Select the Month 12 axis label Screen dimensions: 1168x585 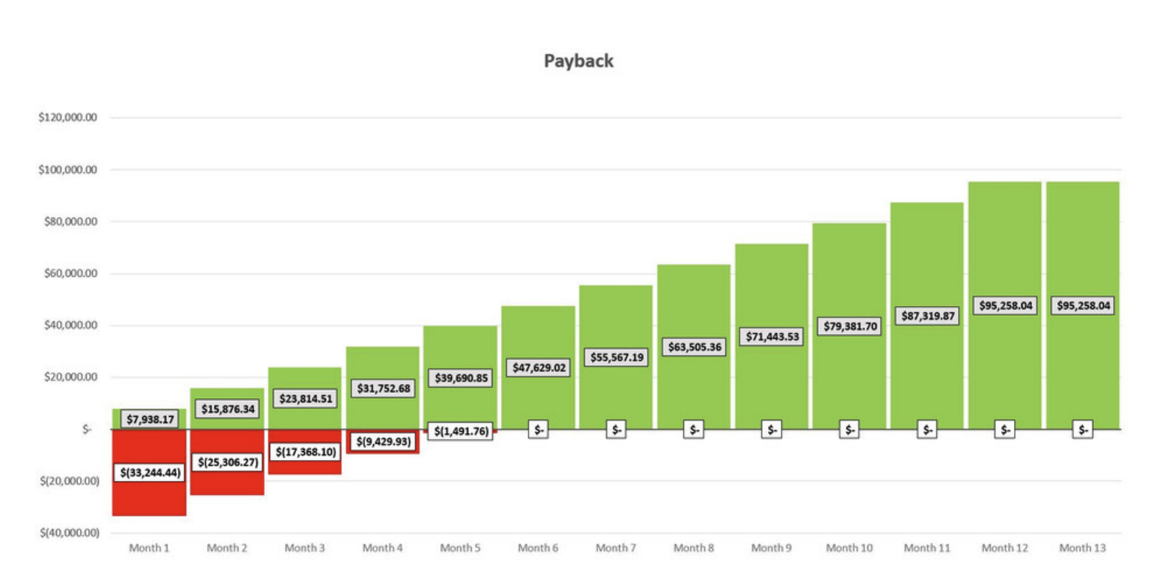1005,548
